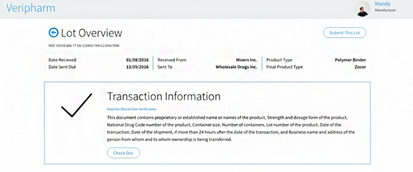Follow the Matches Blockchain Verification link
The image size is (413, 172).
(x=132, y=109)
